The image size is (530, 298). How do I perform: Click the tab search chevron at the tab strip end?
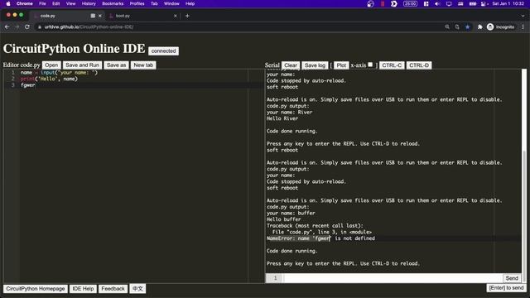pos(523,16)
